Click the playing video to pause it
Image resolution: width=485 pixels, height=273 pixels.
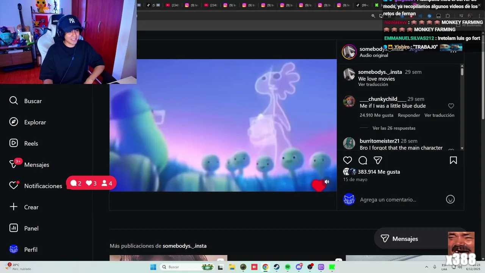[x=223, y=125]
